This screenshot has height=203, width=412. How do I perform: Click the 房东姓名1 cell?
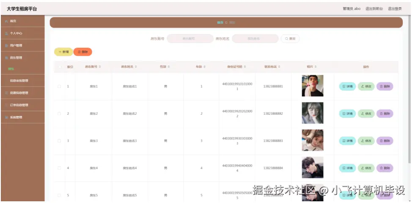tap(130, 86)
